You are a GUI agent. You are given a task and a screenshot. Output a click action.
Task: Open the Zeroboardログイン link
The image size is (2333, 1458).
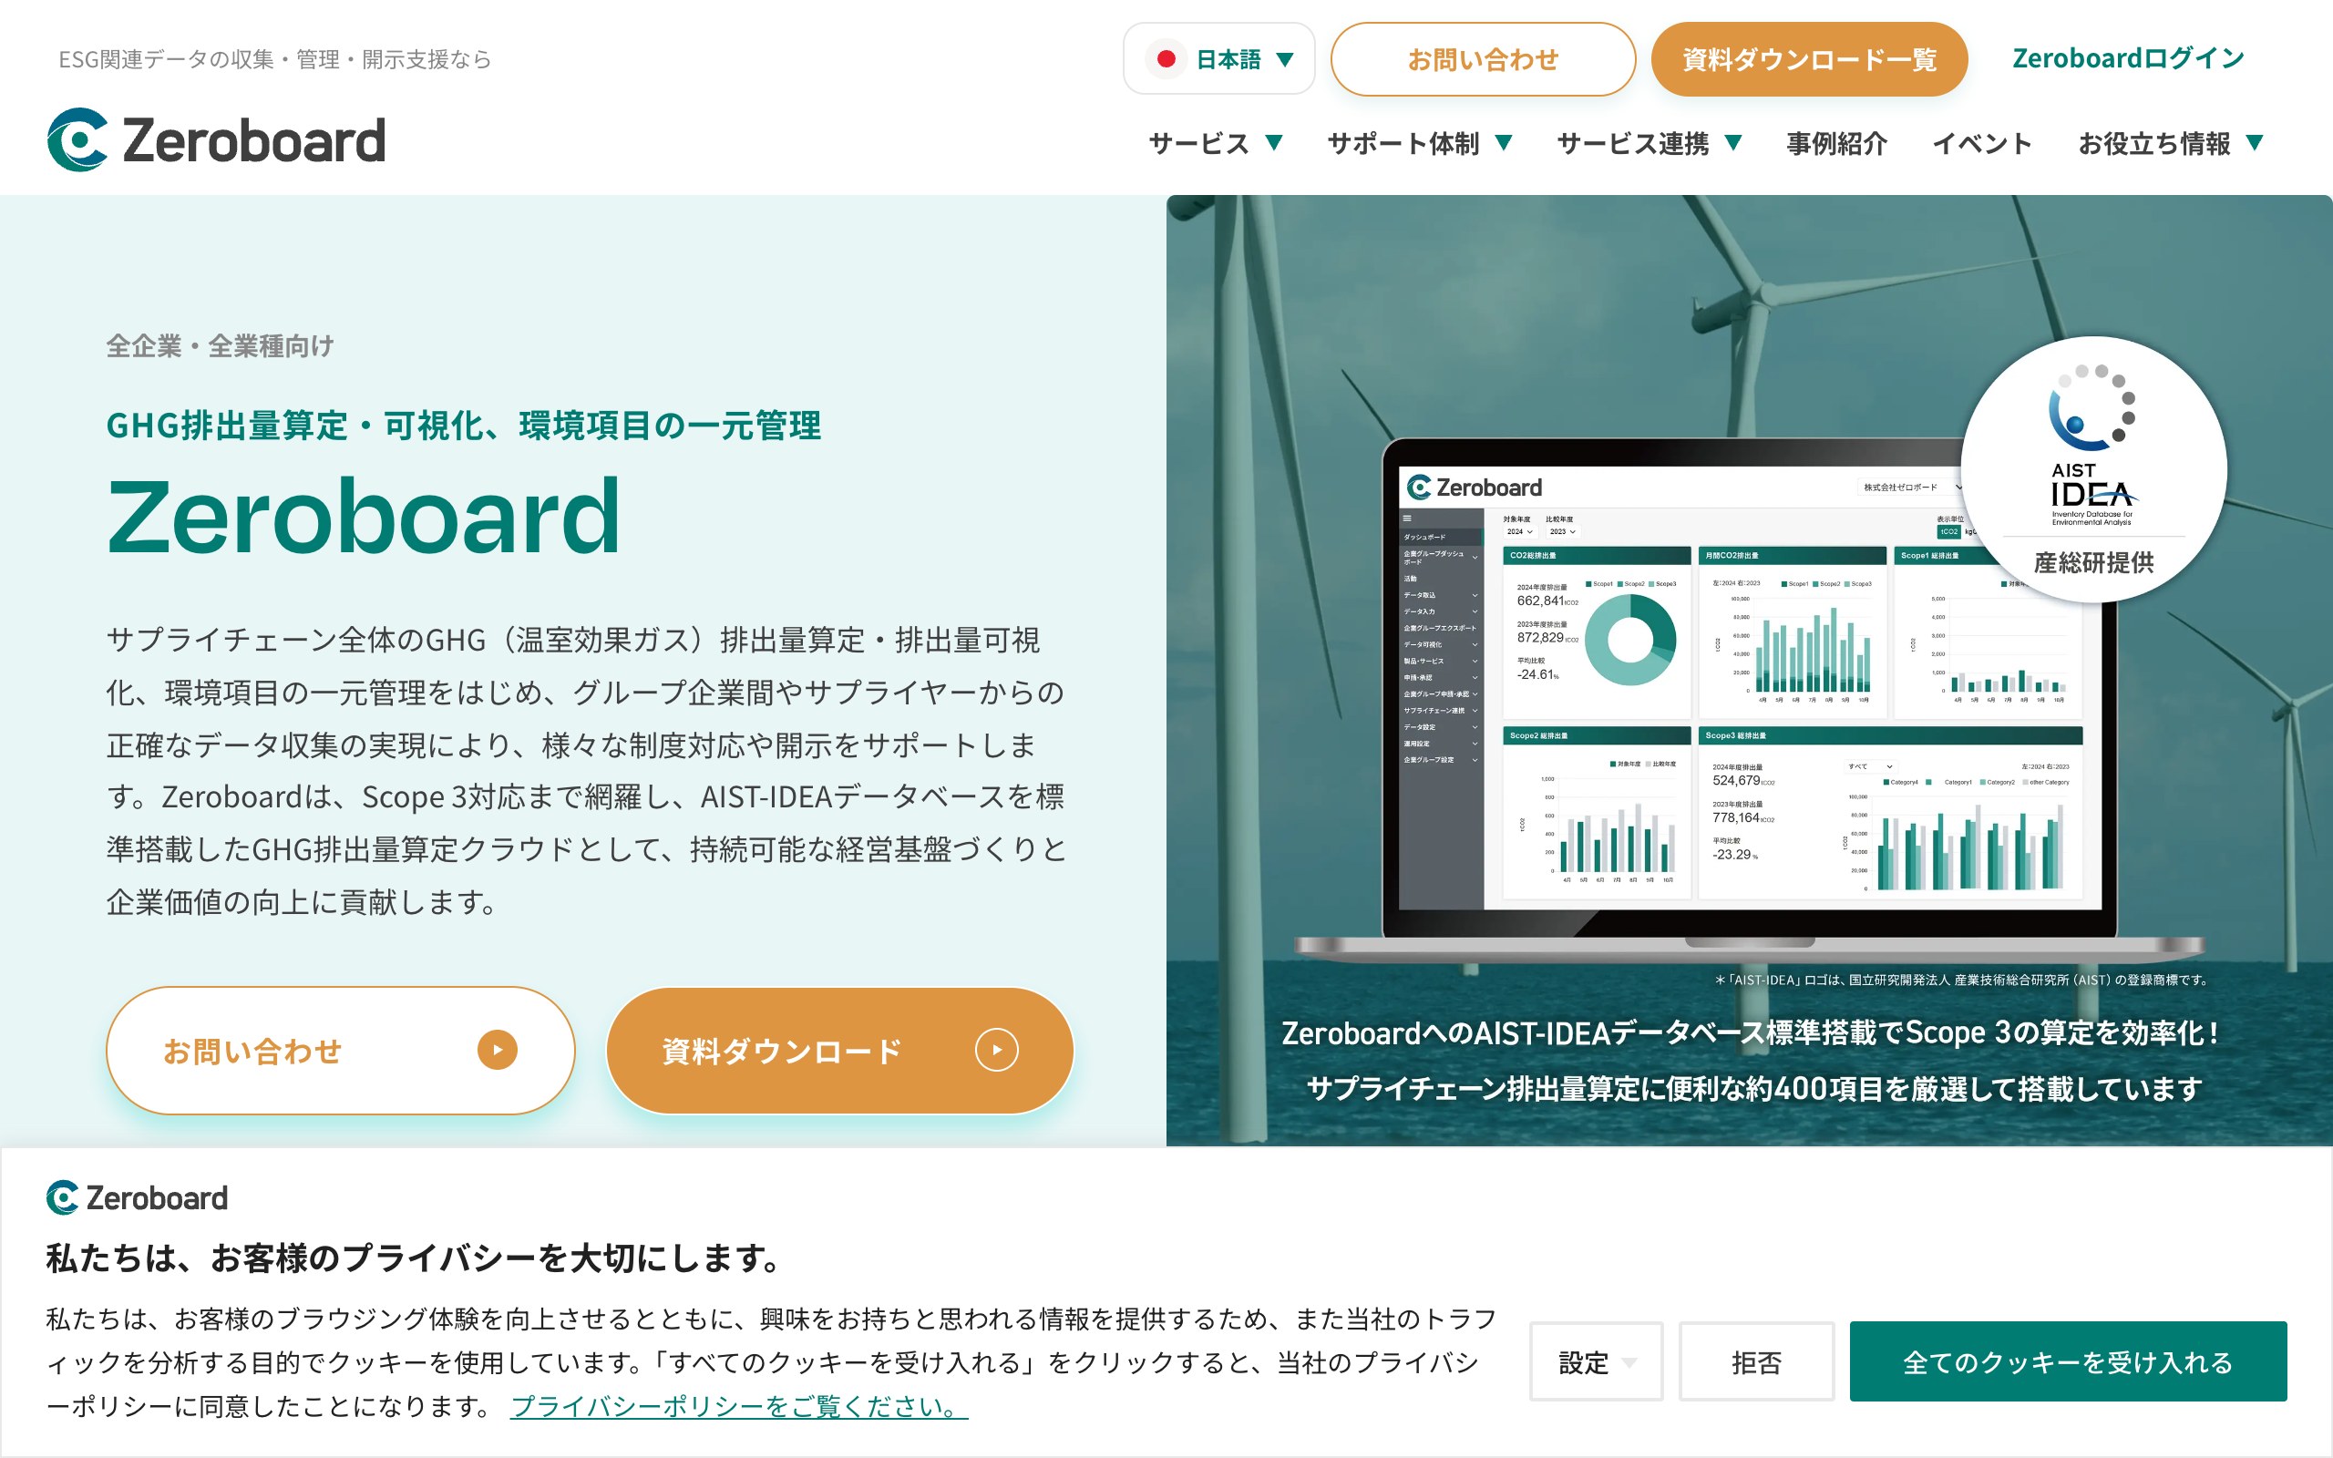[x=2128, y=59]
